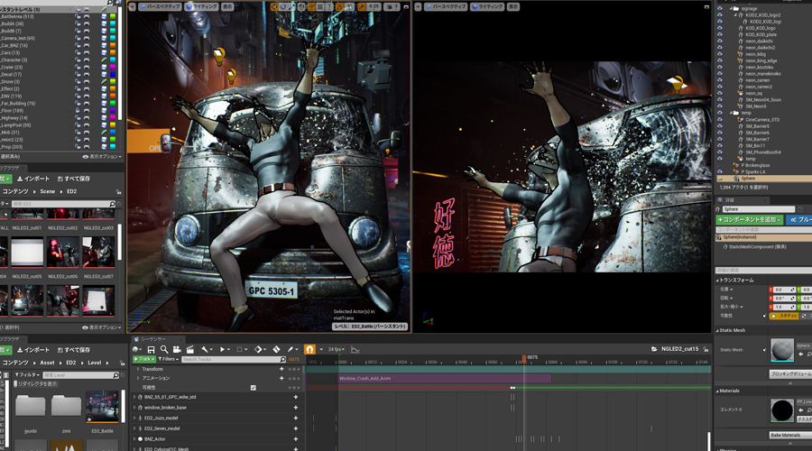
Task: Open right viewport パースペクティブ menu
Action: click(x=446, y=6)
